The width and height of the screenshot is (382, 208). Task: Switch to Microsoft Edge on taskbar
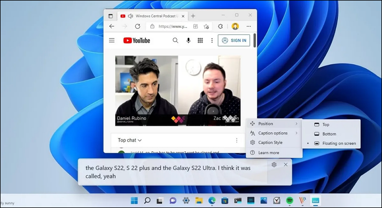point(212,200)
